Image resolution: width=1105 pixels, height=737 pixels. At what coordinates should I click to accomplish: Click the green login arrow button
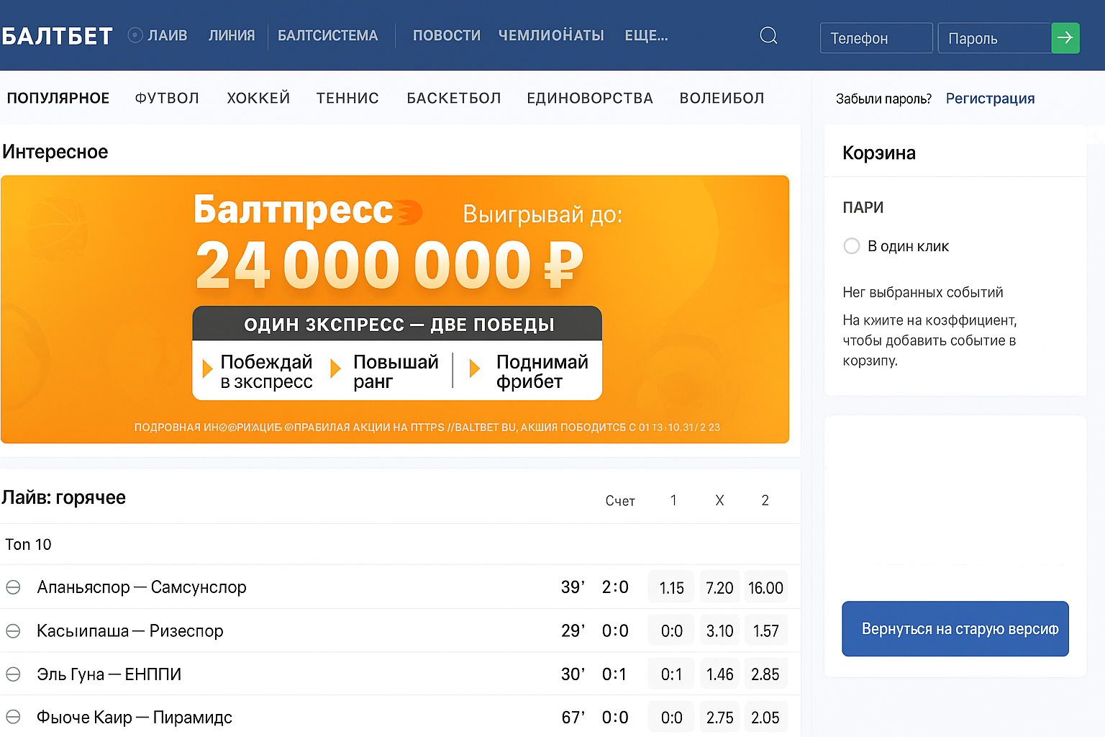(1065, 38)
